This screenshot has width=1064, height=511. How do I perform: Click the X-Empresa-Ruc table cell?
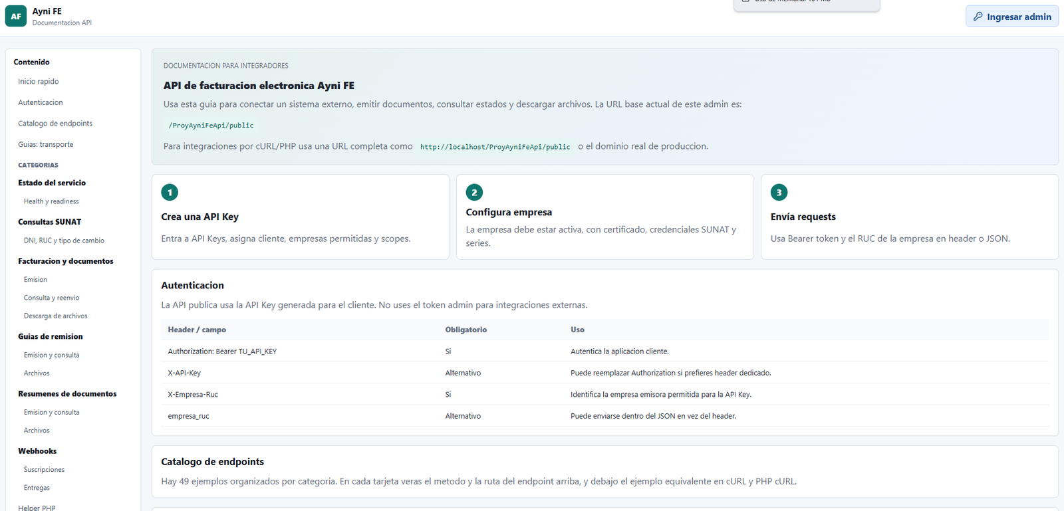pyautogui.click(x=193, y=395)
